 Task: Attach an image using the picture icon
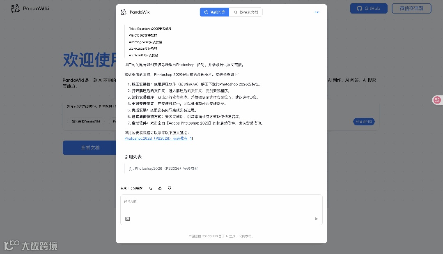click(x=127, y=219)
